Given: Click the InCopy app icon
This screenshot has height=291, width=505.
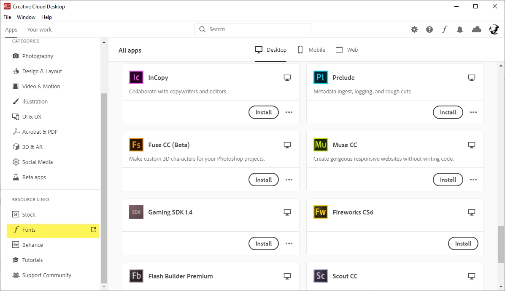Looking at the screenshot, I should click(136, 77).
